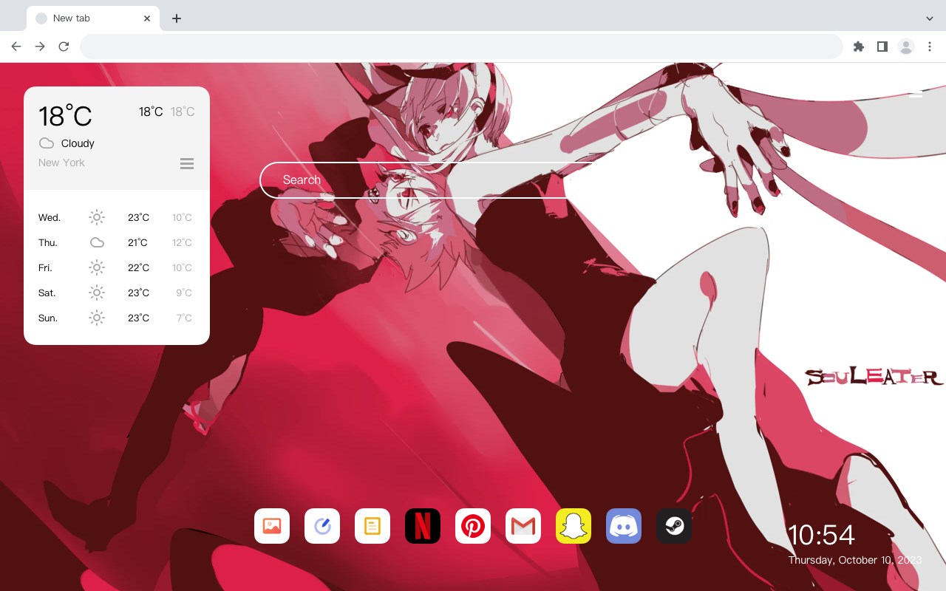Launch the Netflix shortcut
The image size is (946, 591).
[423, 526]
